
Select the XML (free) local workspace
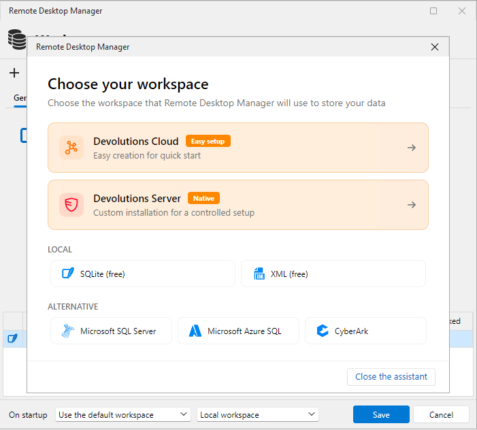(333, 274)
